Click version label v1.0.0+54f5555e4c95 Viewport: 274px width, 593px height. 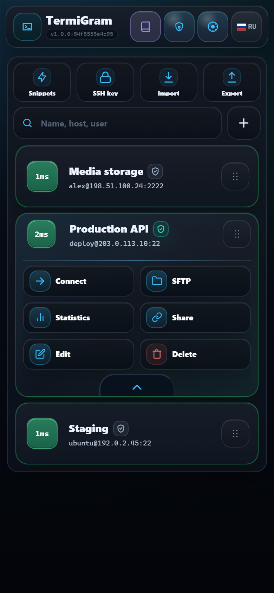[82, 34]
